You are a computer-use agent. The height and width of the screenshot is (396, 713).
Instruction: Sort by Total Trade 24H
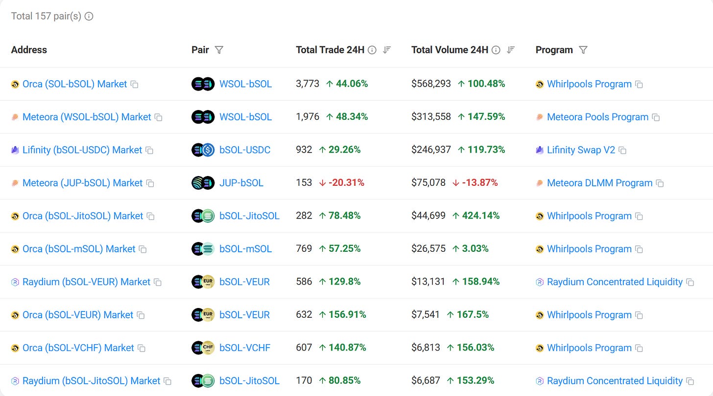click(387, 50)
